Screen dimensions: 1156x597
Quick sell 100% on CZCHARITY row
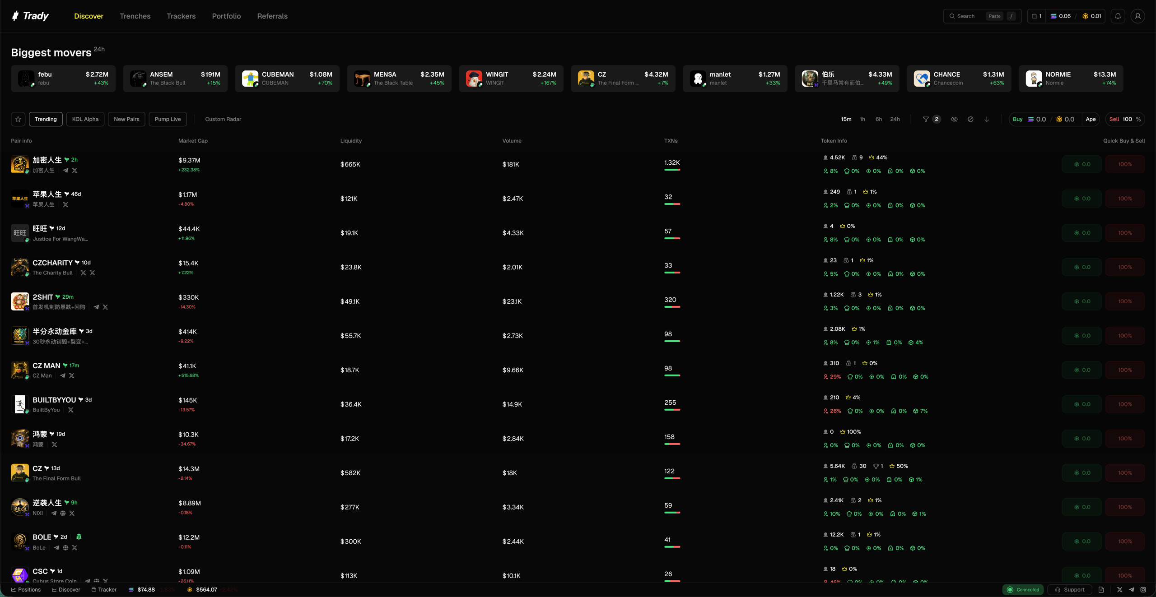[1125, 267]
